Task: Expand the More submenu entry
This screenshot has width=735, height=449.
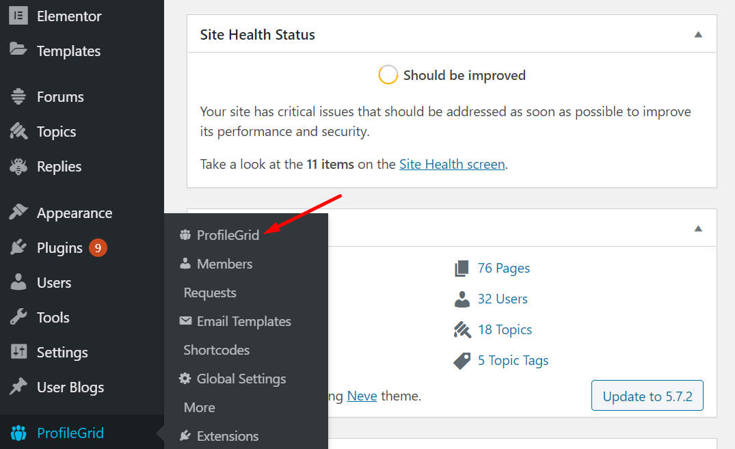Action: [199, 407]
